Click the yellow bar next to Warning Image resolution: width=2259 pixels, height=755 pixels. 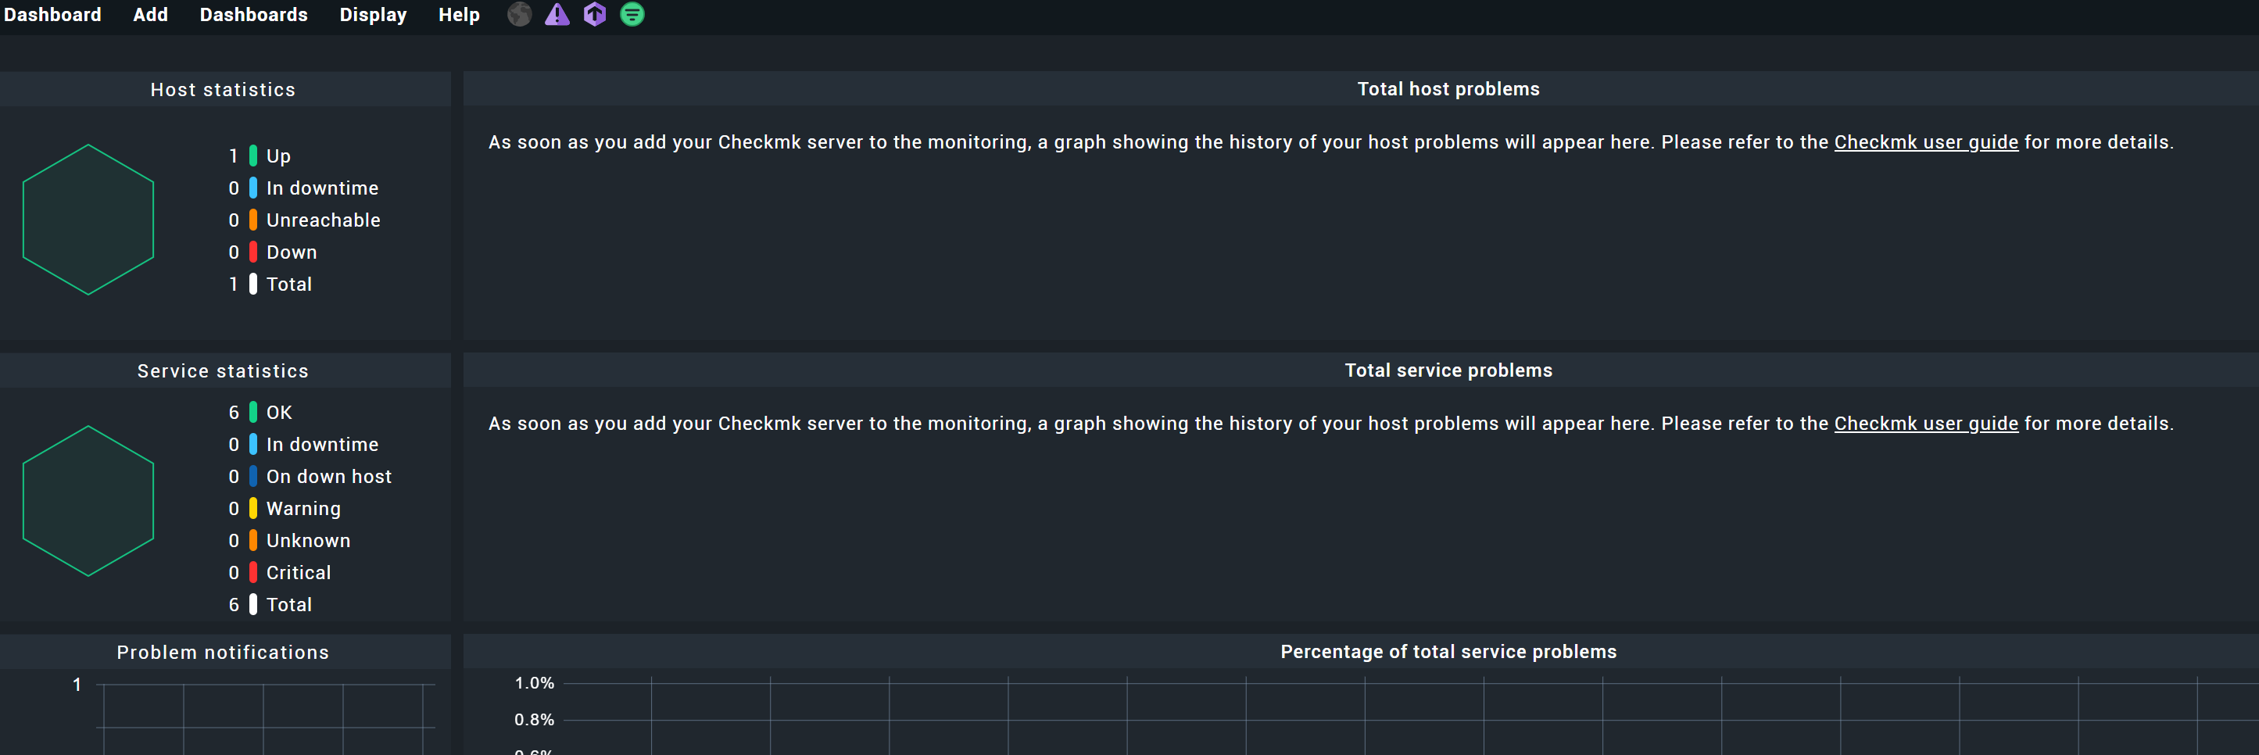click(252, 509)
